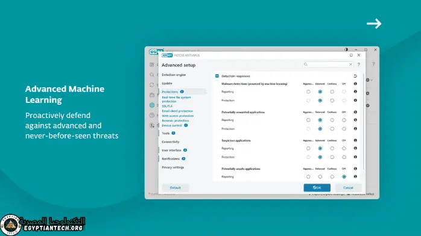Expand the User interface category
The width and height of the screenshot is (421, 236).
tap(171, 151)
